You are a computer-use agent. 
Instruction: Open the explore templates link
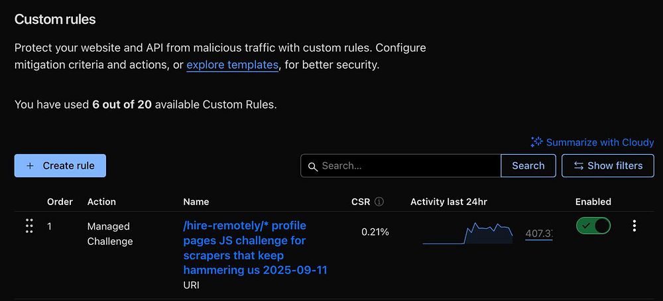pyautogui.click(x=232, y=65)
